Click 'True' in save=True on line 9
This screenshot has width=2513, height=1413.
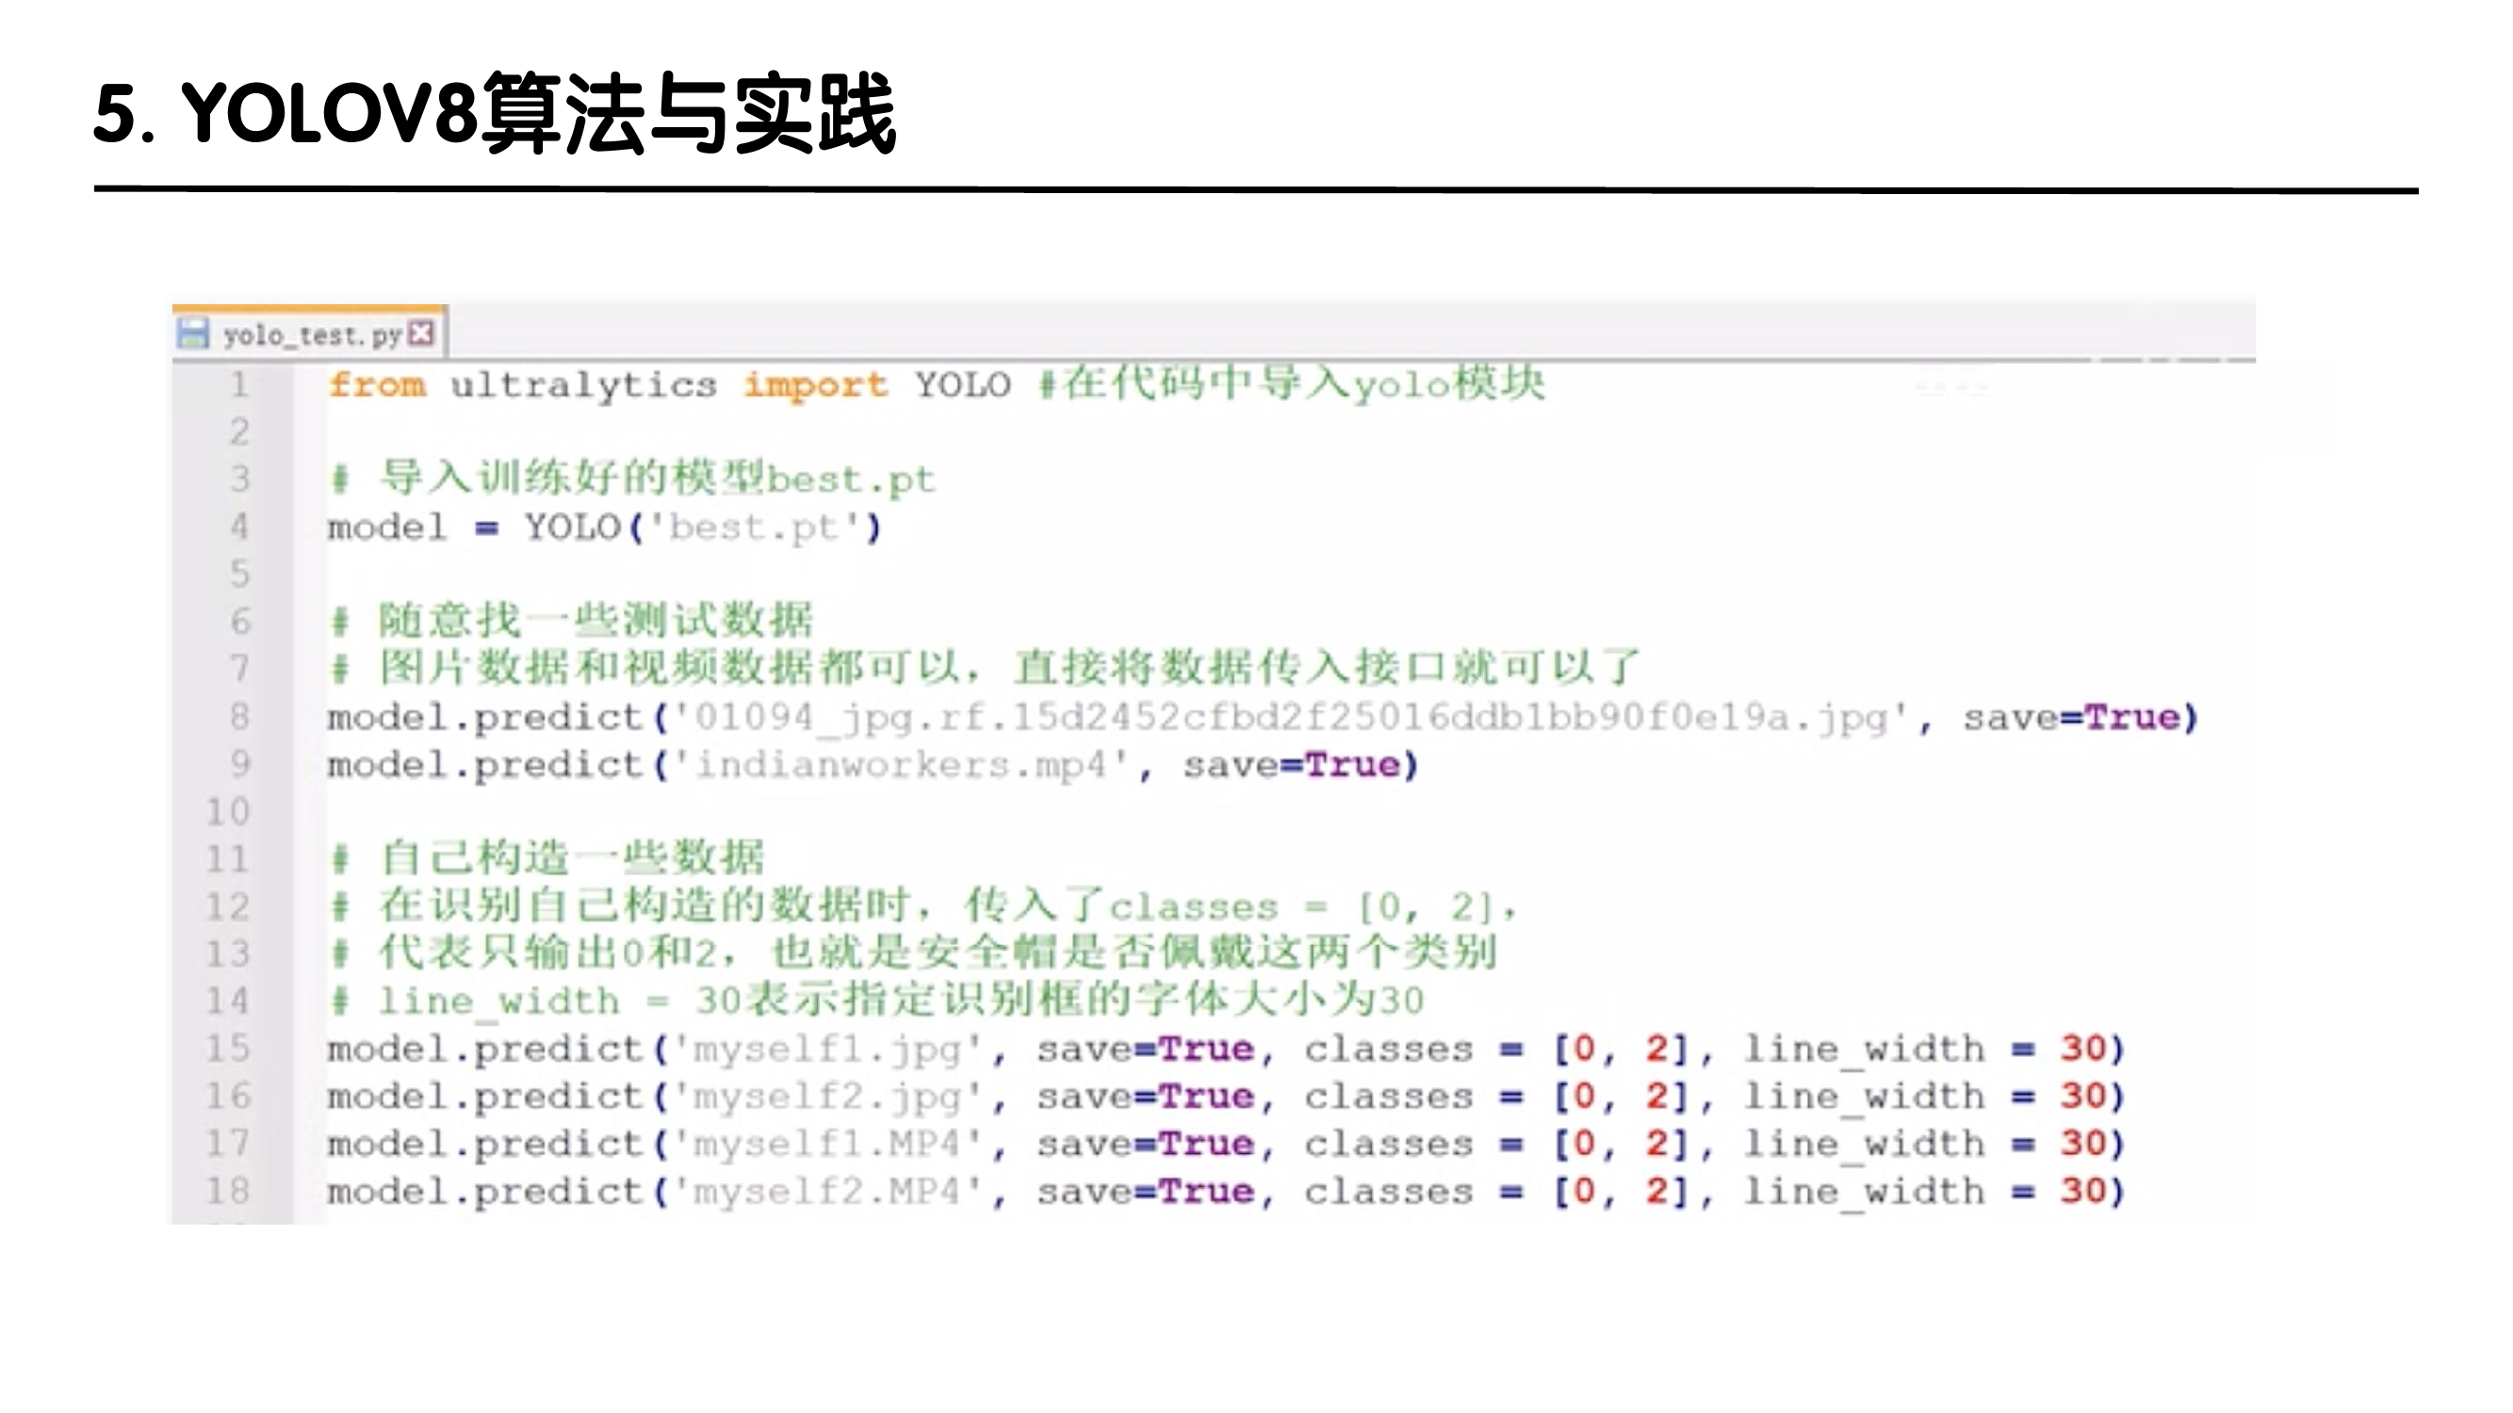tap(1353, 766)
